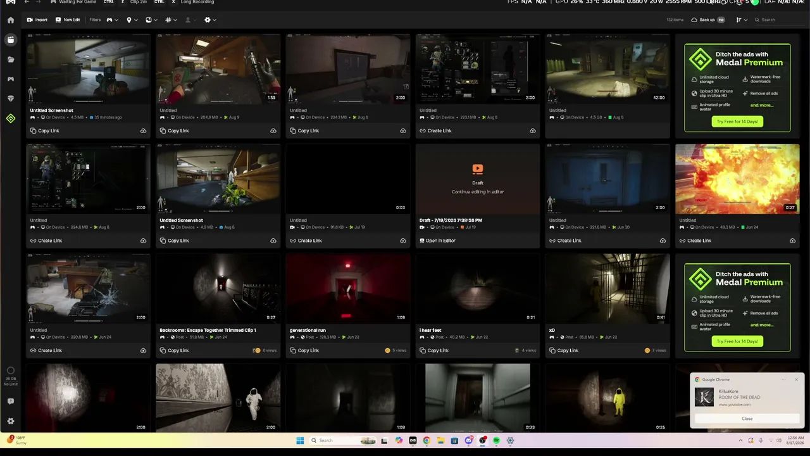Image resolution: width=810 pixels, height=456 pixels.
Task: Click the New Edit button
Action: [68, 20]
